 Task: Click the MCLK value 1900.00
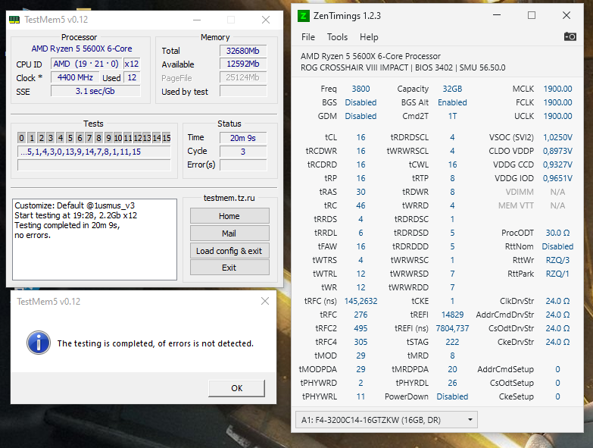558,89
